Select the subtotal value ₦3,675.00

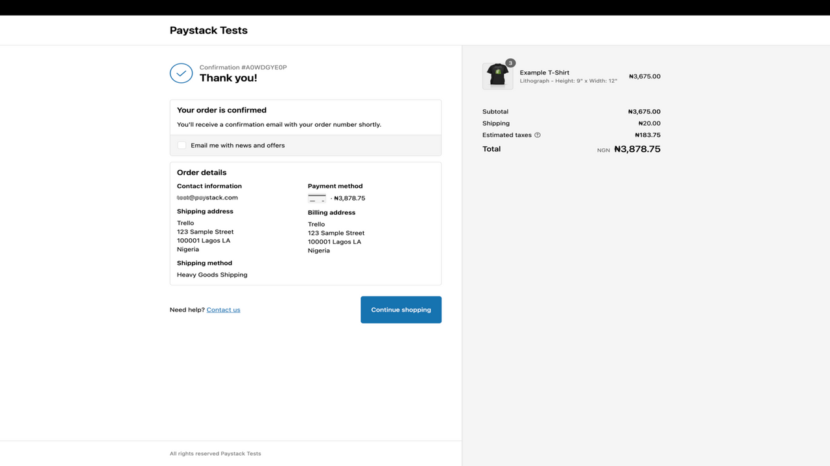point(645,112)
